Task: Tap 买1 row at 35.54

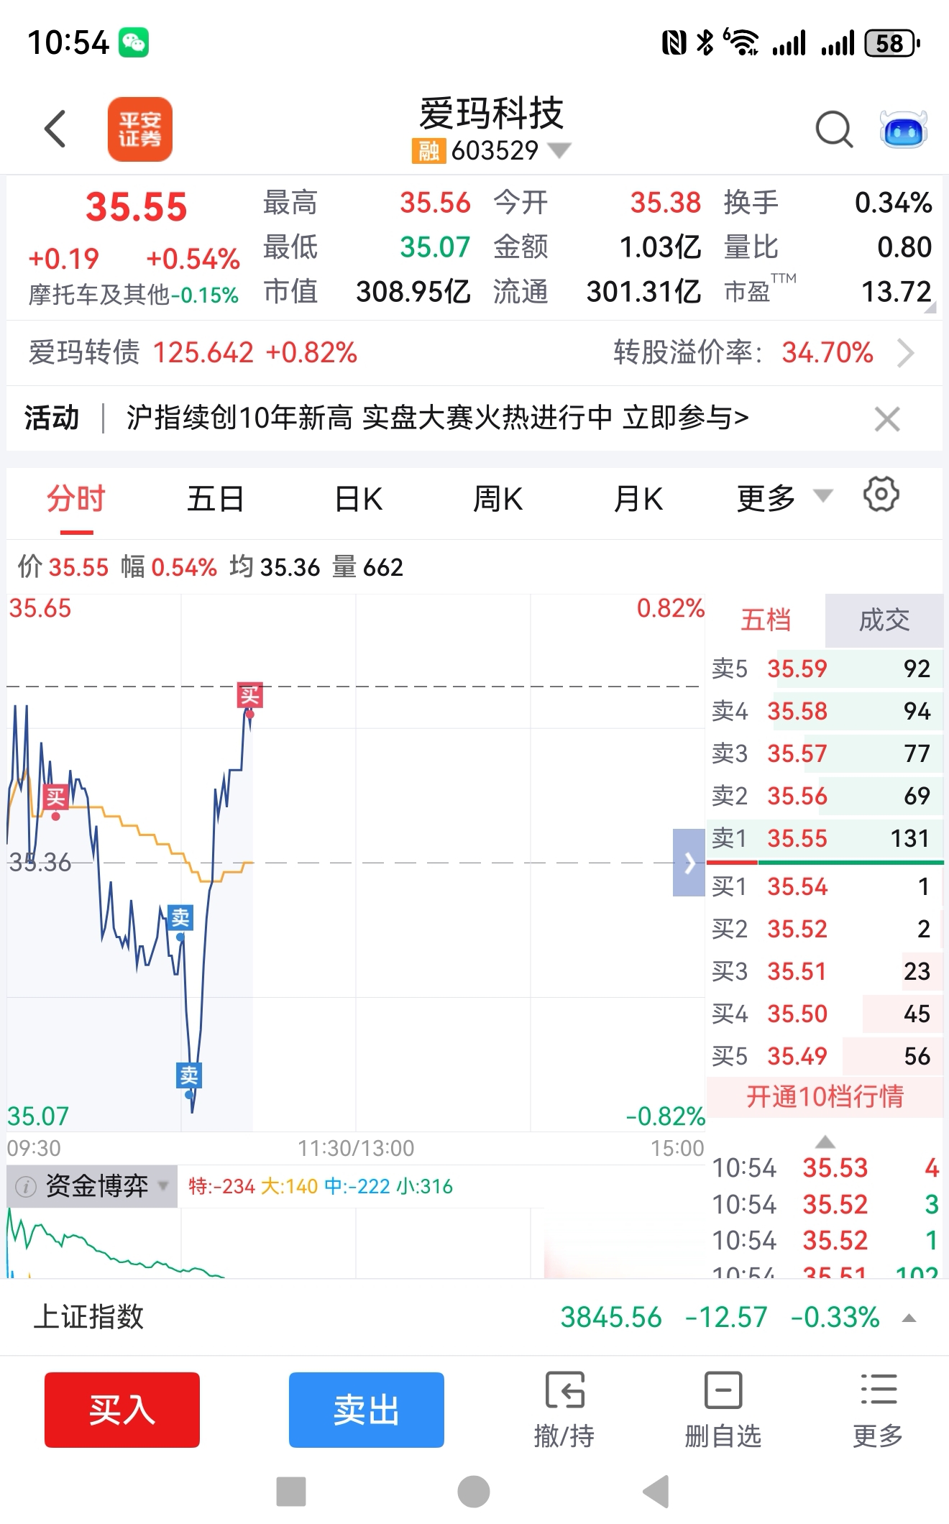Action: [825, 886]
